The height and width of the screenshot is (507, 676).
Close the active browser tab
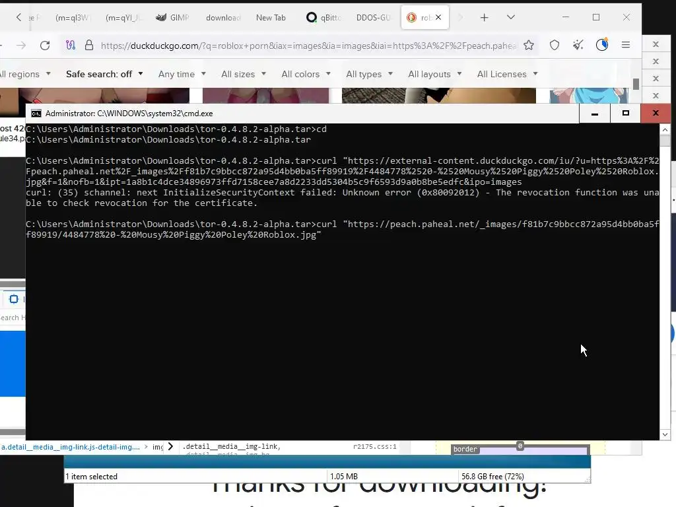(438, 17)
